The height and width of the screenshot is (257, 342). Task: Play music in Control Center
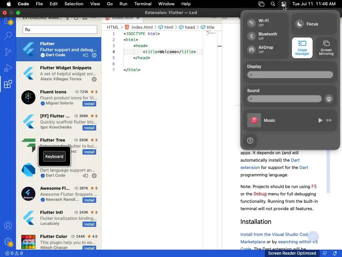320,120
